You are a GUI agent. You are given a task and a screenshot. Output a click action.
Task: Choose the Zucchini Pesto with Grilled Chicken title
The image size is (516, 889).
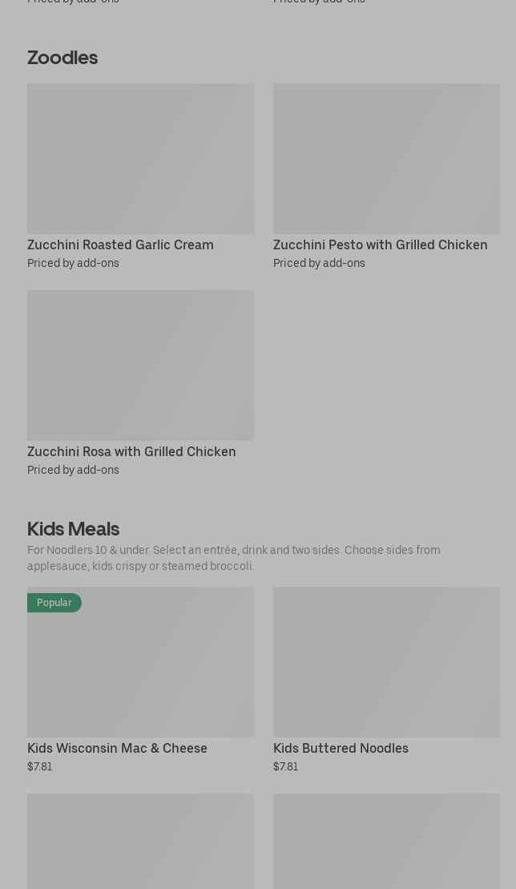[380, 245]
